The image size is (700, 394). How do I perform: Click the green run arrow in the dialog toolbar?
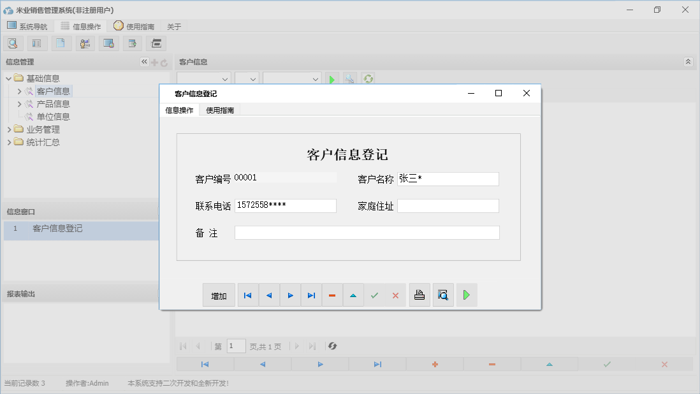coord(467,295)
